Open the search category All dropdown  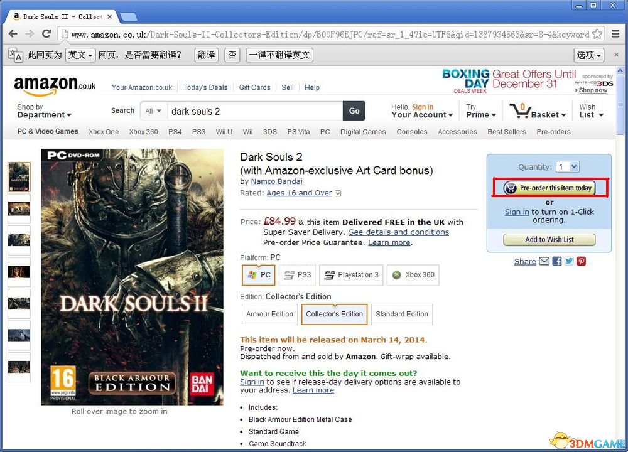tap(153, 111)
